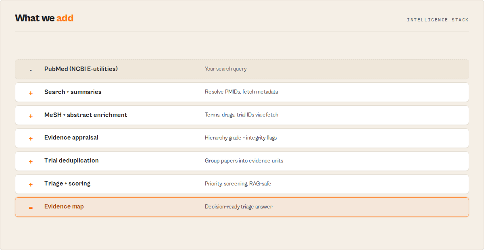Click the plus icon beside Trial deduplication
Viewport: 484px width, 250px height.
point(31,162)
